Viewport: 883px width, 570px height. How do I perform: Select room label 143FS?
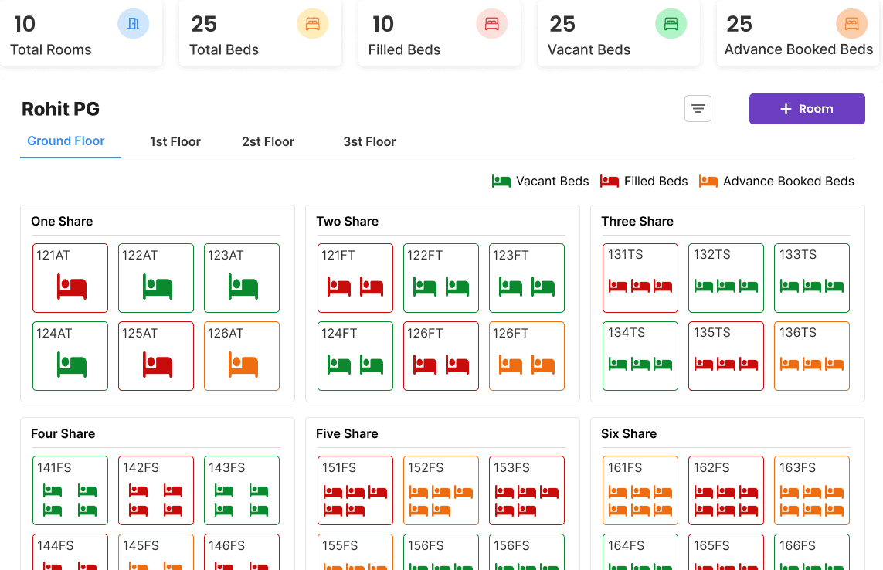(x=227, y=467)
